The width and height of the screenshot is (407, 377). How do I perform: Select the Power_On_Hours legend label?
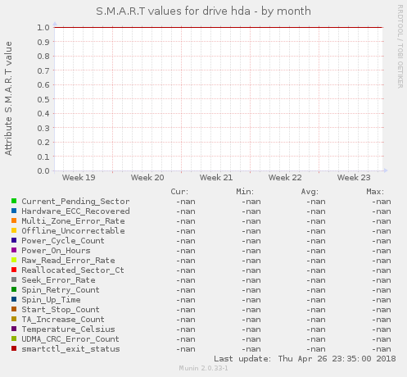pyautogui.click(x=56, y=251)
